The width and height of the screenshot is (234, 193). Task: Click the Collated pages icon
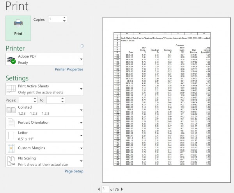coord(12,111)
